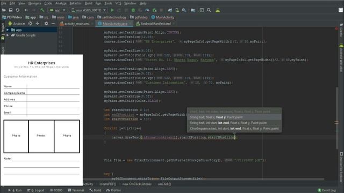Image resolution: width=344 pixels, height=193 pixels.
Task: Click the MainActivity breadcrumb in navigation bar
Action: pyautogui.click(x=163, y=17)
